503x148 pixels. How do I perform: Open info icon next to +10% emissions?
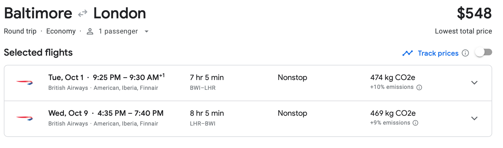coord(419,88)
